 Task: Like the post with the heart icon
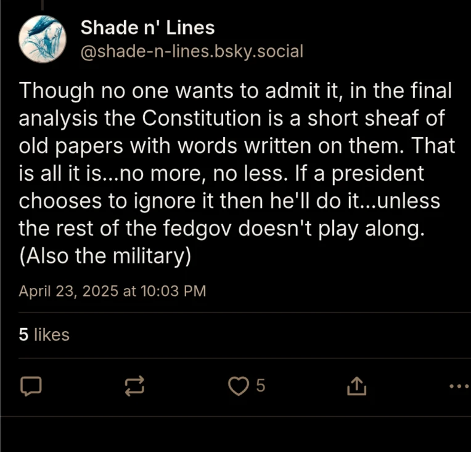pos(237,386)
